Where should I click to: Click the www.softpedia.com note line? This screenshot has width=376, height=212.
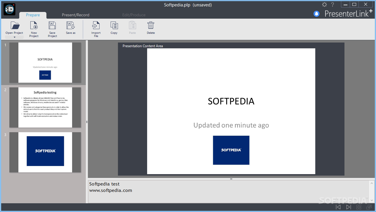pos(111,190)
